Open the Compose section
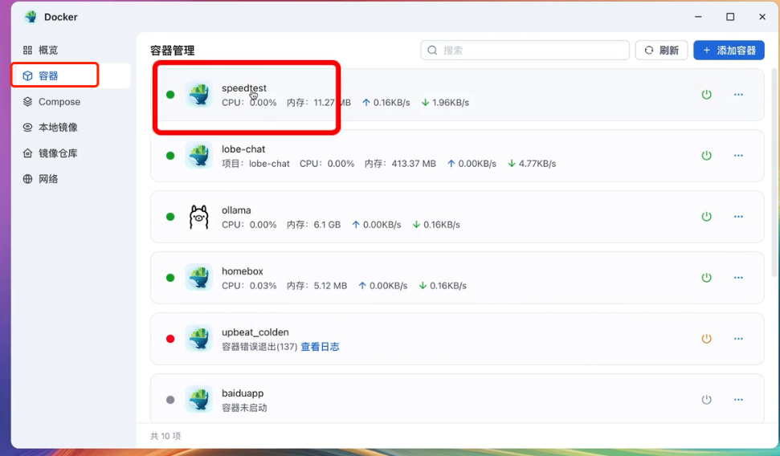Viewport: 780px width, 456px height. click(71, 101)
